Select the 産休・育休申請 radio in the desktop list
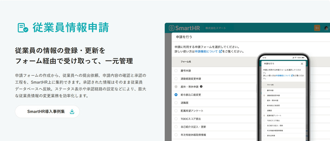Image resolution: width=330 pixels, height=141 pixels. [x=176, y=86]
